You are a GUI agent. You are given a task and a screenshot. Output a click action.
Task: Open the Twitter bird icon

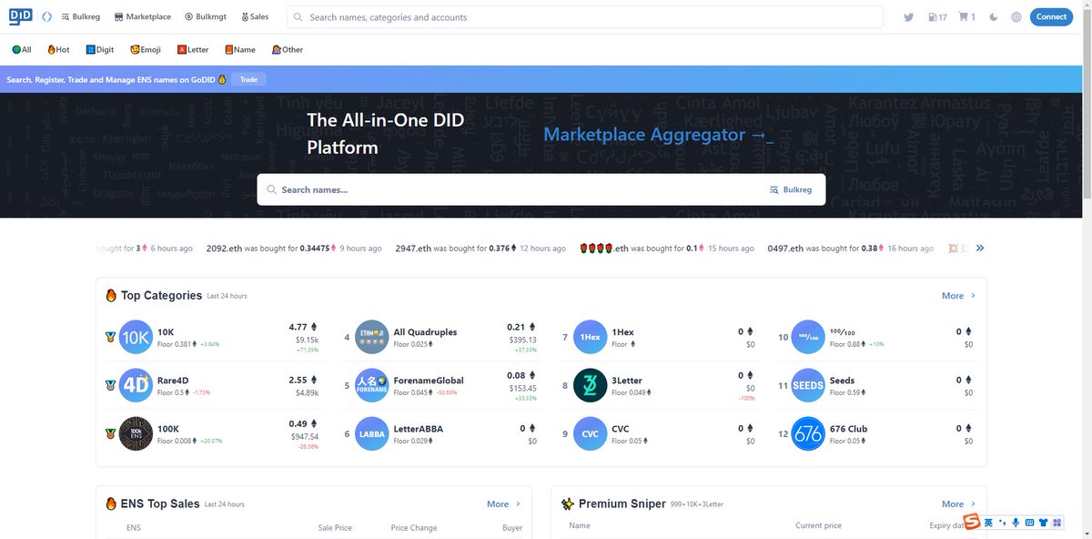[908, 17]
